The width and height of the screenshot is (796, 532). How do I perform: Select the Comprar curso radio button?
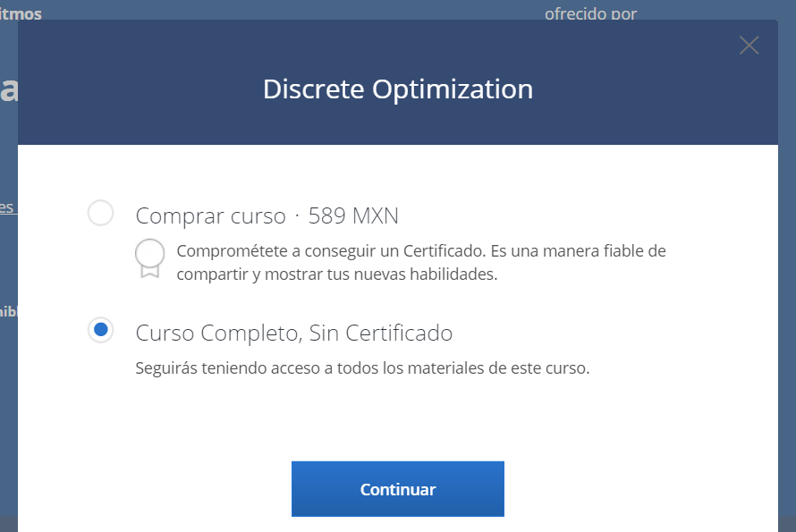100,214
